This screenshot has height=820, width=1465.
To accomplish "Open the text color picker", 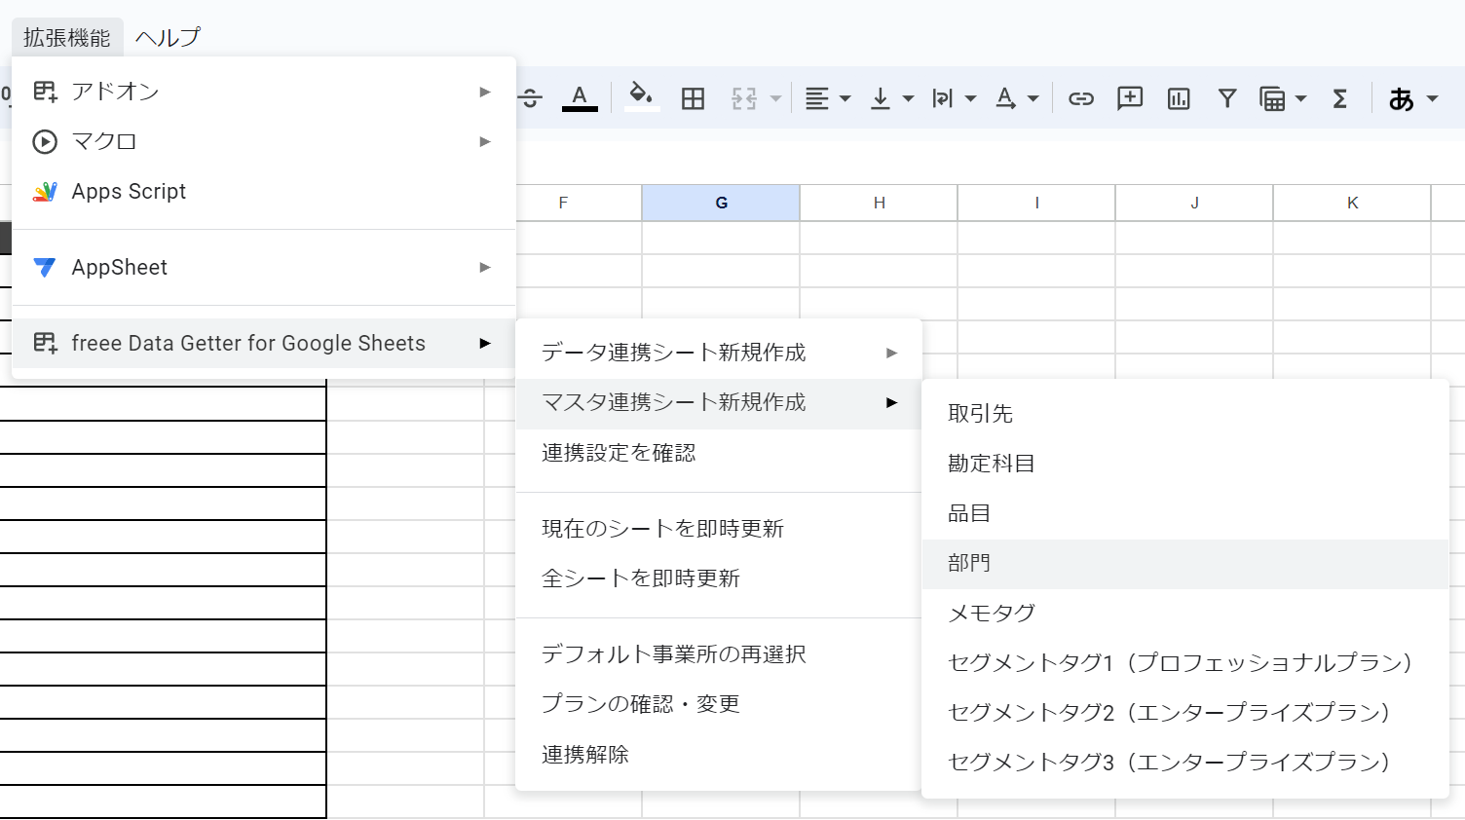I will tap(580, 97).
